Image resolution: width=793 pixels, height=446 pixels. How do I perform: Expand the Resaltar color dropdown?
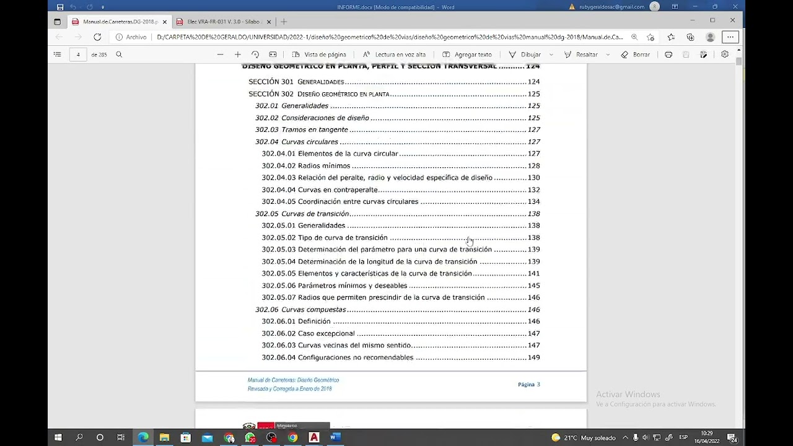(x=608, y=55)
